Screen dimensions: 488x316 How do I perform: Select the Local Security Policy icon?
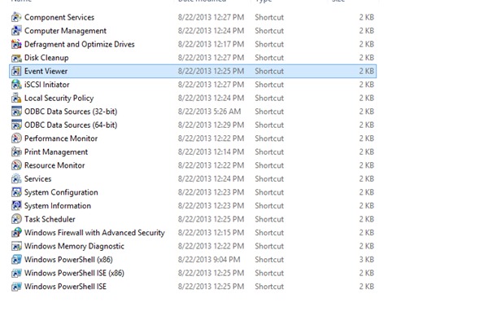point(16,98)
